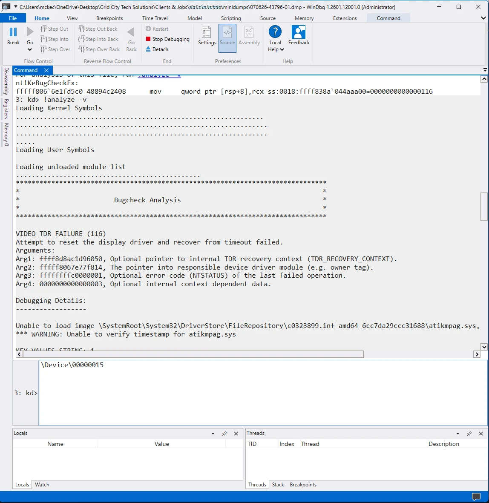Viewport: 489px width, 503px height.
Task: Click the Description column header
Action: (x=444, y=444)
